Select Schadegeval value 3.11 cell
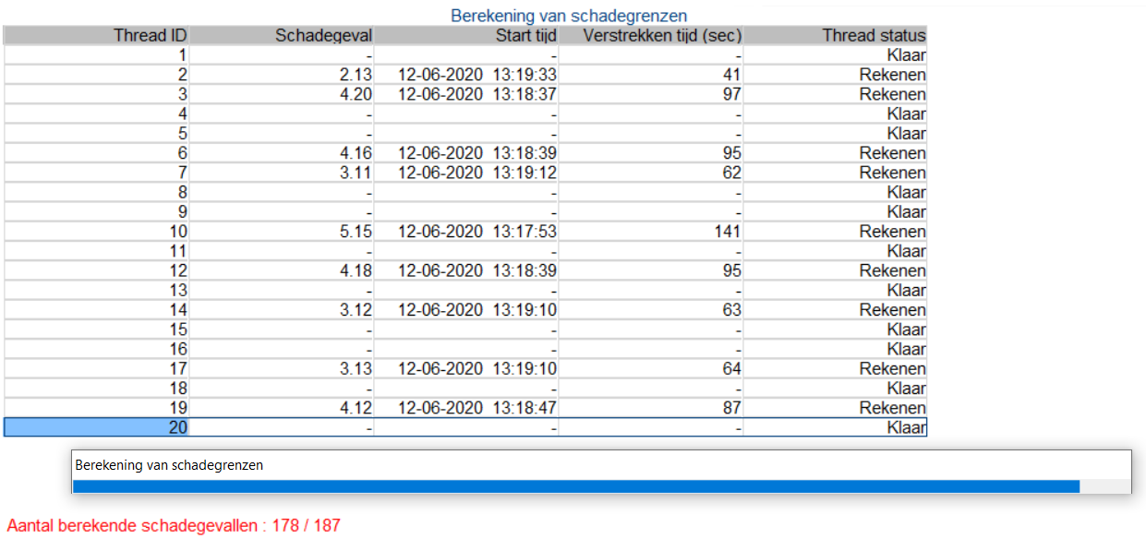Image resolution: width=1146 pixels, height=539 pixels. tap(283, 173)
